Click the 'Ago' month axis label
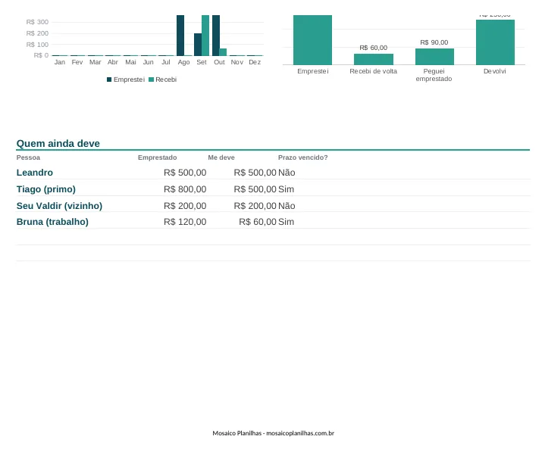 click(x=183, y=62)
